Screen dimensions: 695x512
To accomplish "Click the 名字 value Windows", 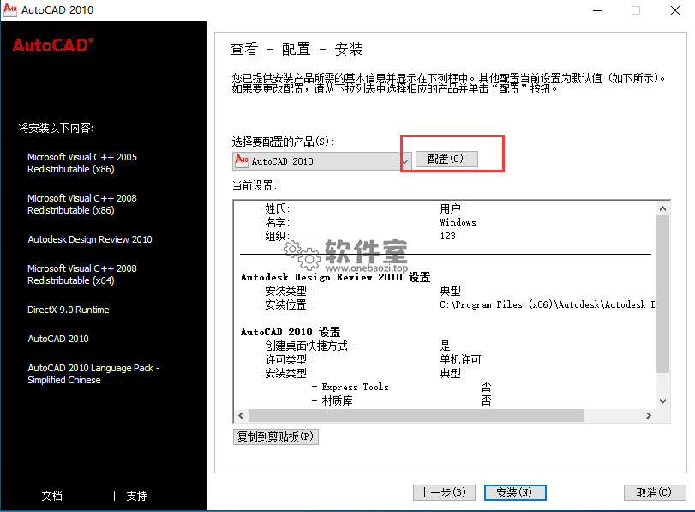I will tap(458, 222).
